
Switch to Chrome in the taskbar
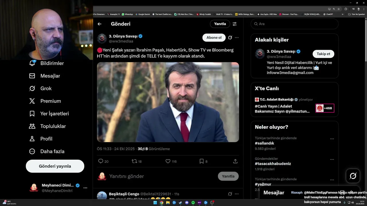(161, 203)
